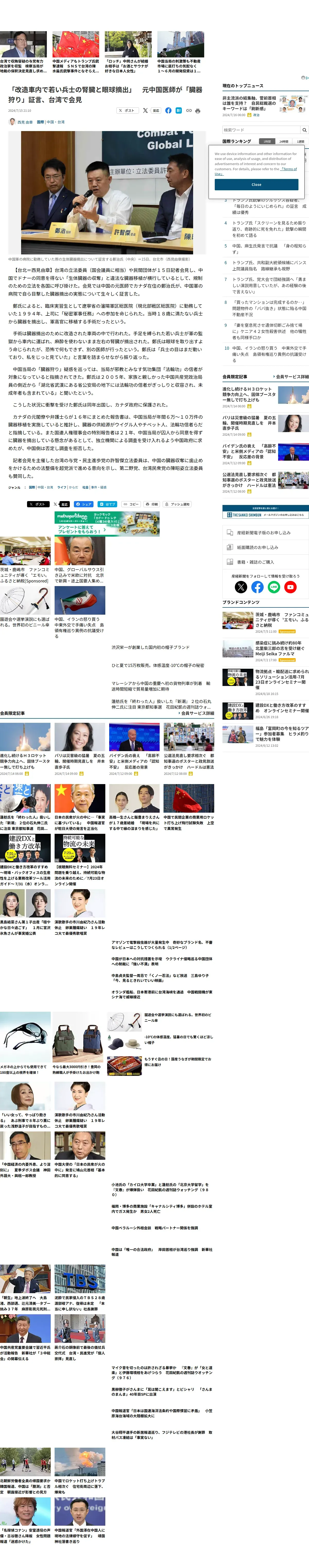Open sidebar バイデン氏の衰え article
309x1545 pixels.
pyautogui.click(x=249, y=452)
